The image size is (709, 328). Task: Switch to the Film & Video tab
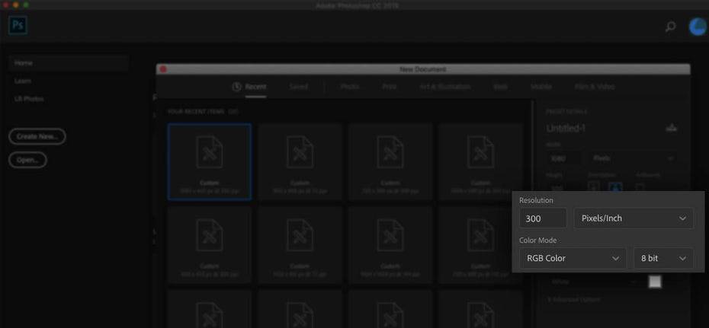point(595,87)
